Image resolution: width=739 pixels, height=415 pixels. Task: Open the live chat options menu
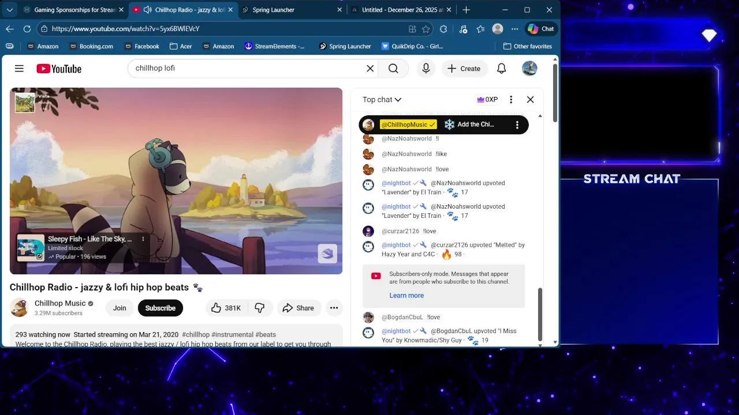[511, 100]
